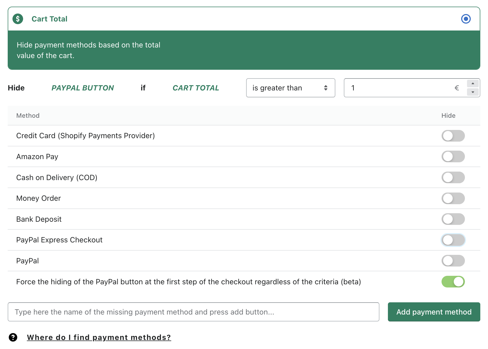This screenshot has height=349, width=488.
Task: Increase the cart total value with the up arrow
Action: pos(473,84)
